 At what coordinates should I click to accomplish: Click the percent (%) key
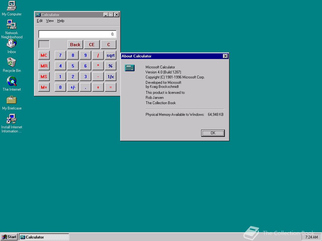[x=111, y=66]
